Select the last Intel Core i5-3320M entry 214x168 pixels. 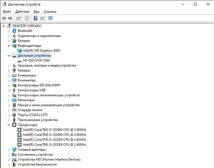click(55, 145)
